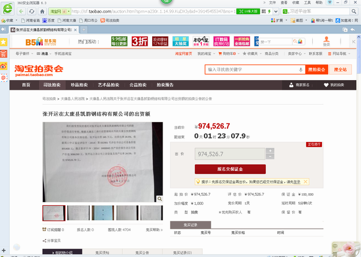
Task: Expand the address bar history dropdown arrow
Action: click(276, 11)
